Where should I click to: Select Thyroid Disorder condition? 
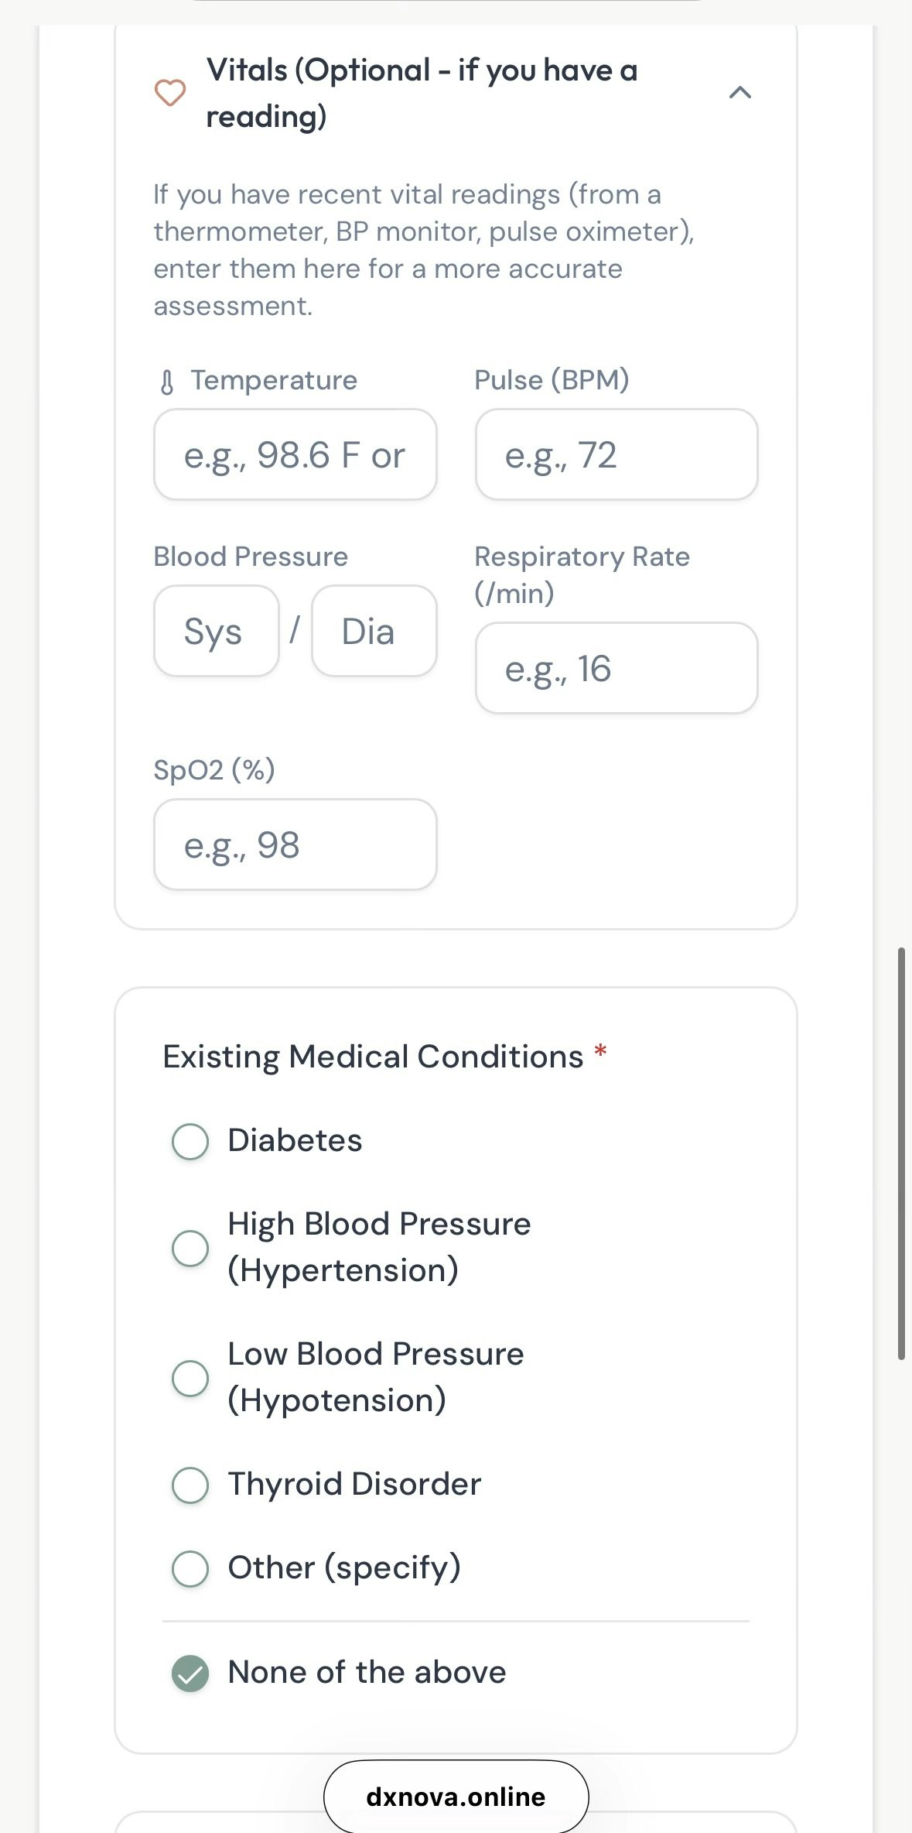(190, 1485)
